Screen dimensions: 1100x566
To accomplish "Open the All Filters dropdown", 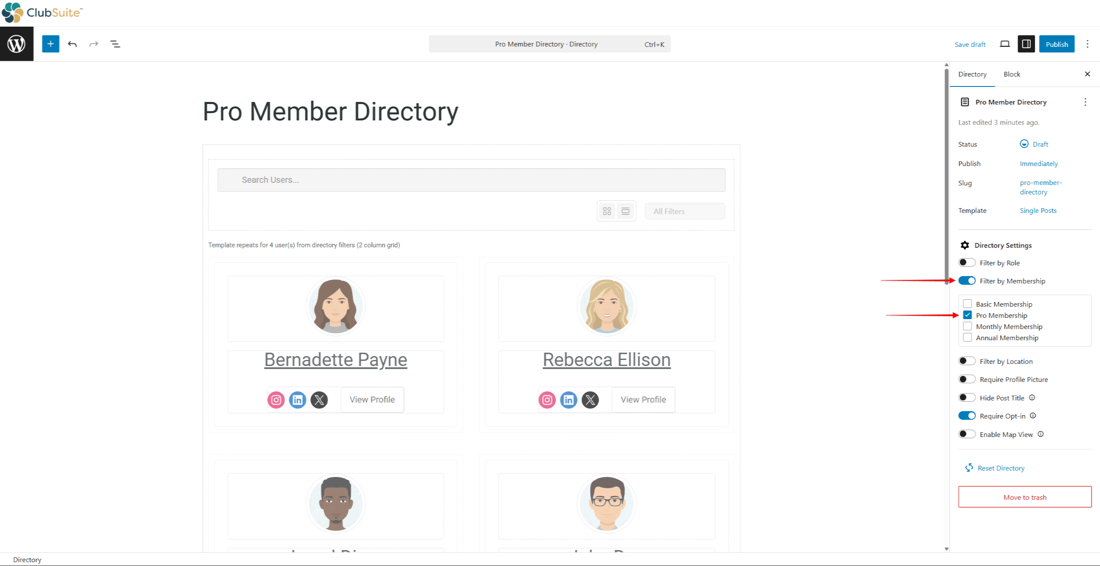I will [x=684, y=211].
